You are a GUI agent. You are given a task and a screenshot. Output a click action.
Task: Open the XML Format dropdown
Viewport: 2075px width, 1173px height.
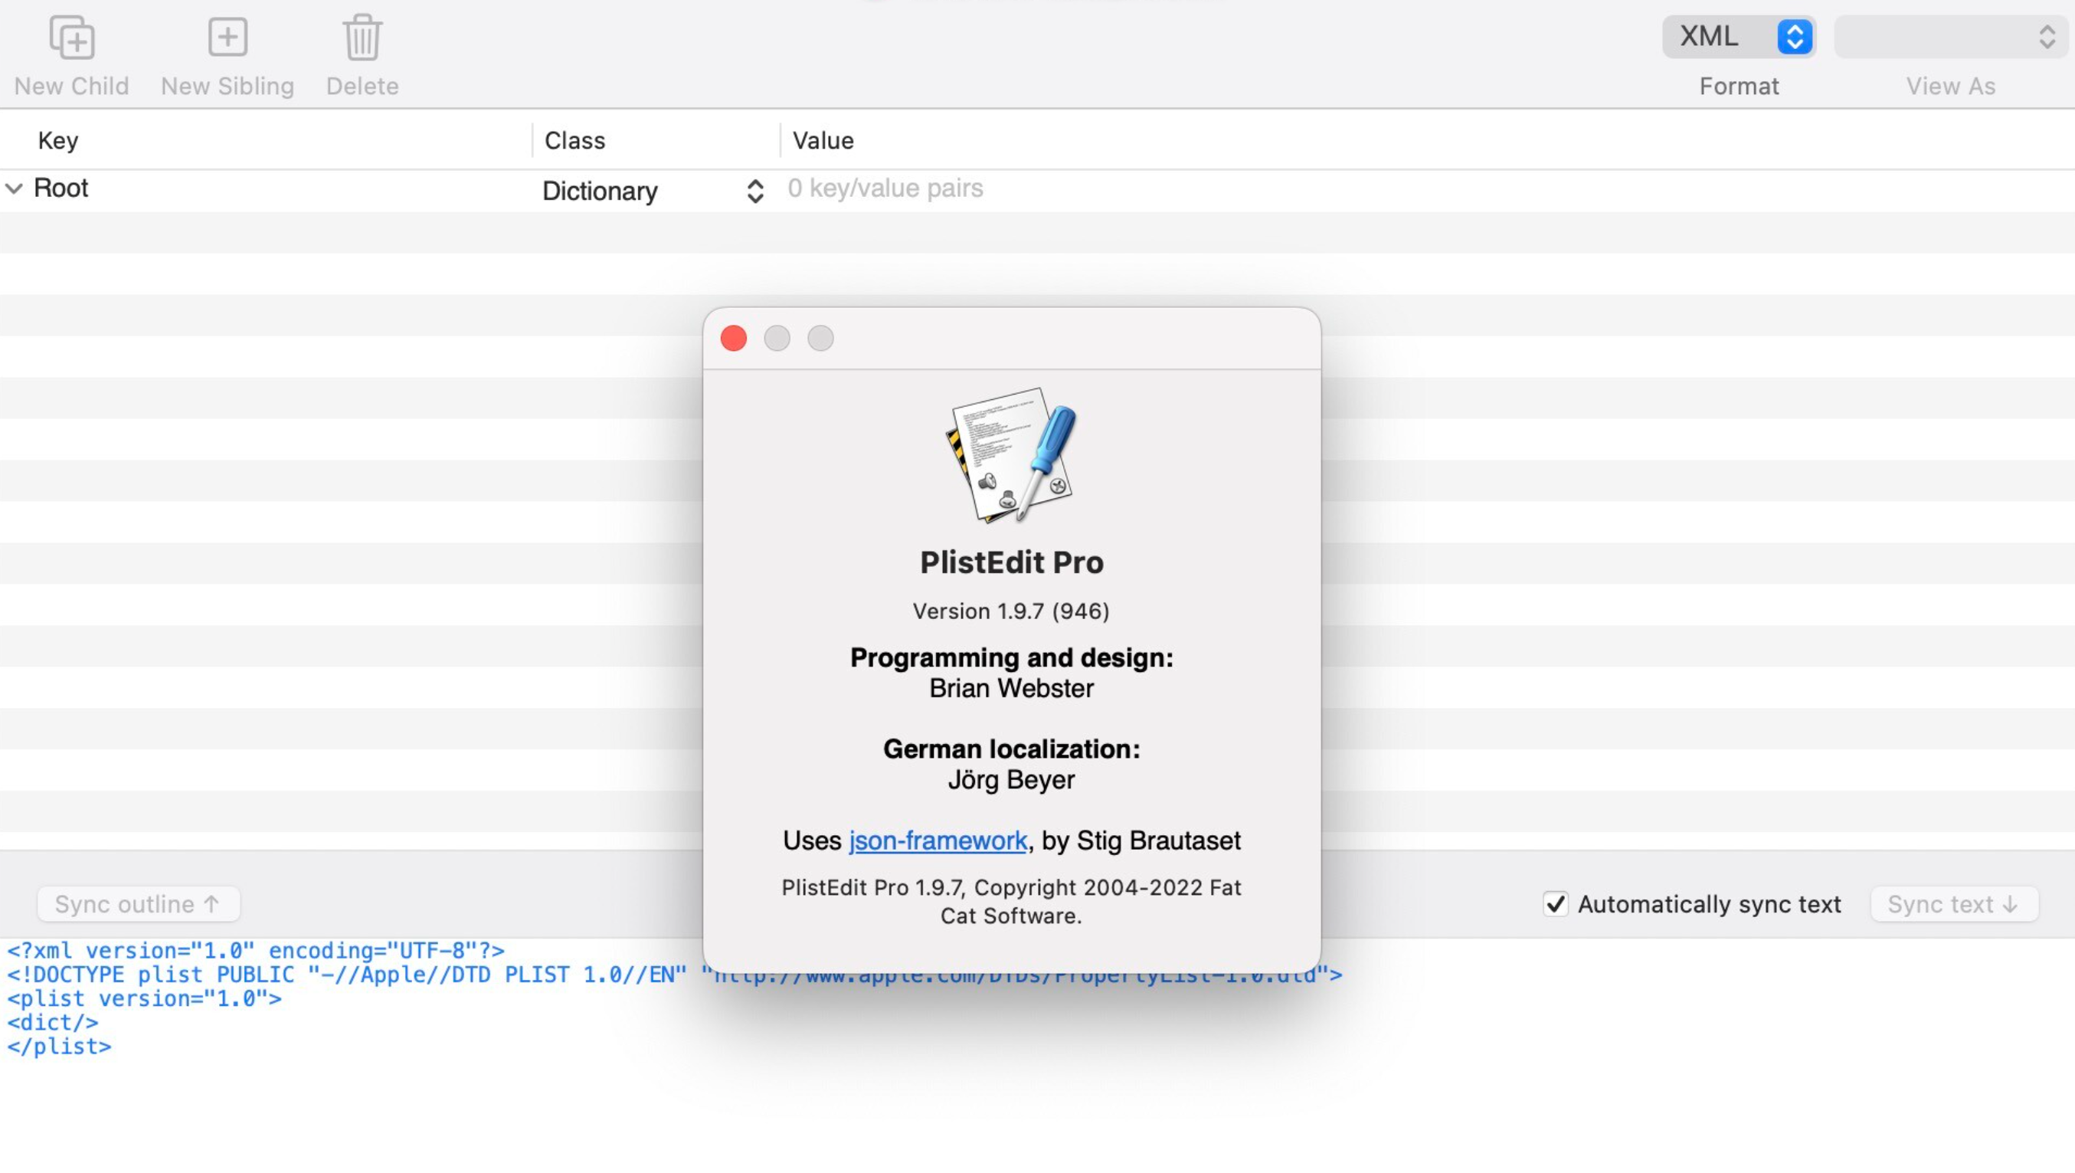[x=1738, y=36]
